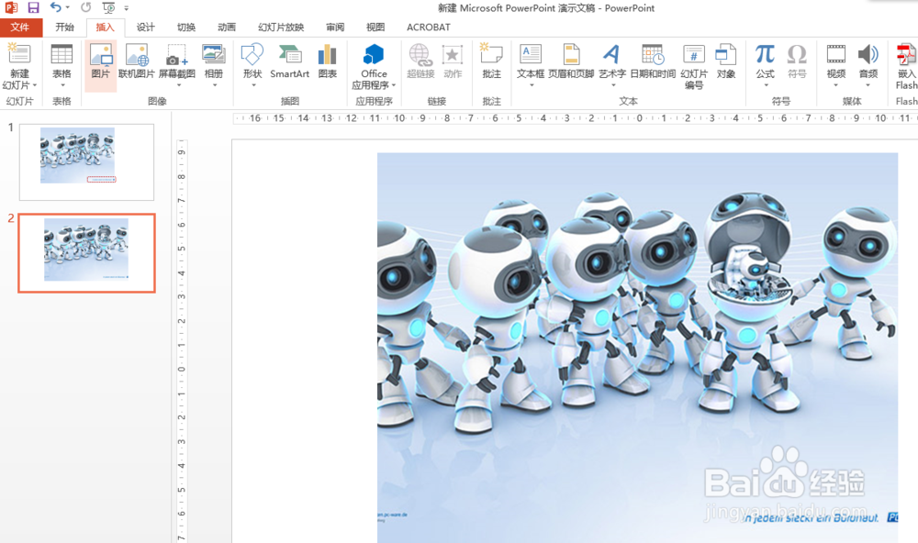The width and height of the screenshot is (918, 543).
Task: Click the WordArt (艺术字) icon
Action: 611,54
